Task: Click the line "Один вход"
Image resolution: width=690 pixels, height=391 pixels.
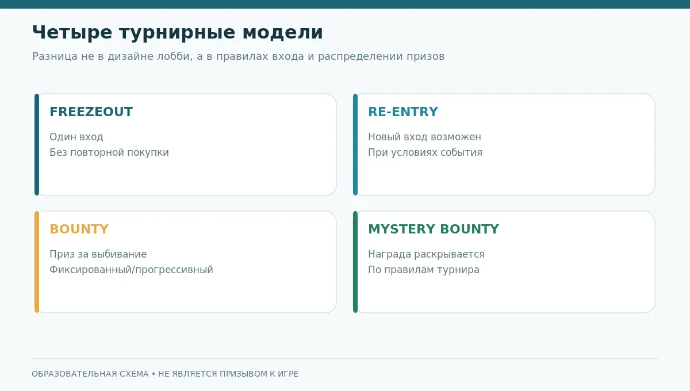Action: click(x=76, y=137)
